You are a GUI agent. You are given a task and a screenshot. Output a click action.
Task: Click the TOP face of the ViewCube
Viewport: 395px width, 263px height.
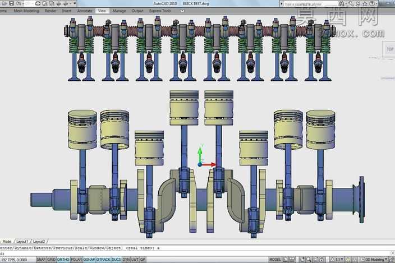390,49
